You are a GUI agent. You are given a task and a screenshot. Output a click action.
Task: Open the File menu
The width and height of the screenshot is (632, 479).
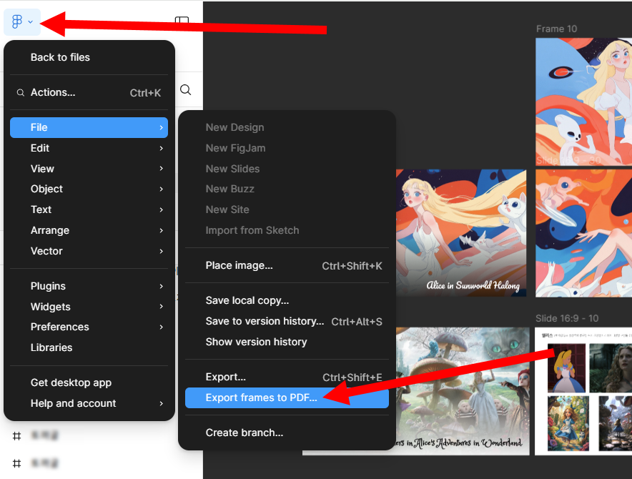89,127
